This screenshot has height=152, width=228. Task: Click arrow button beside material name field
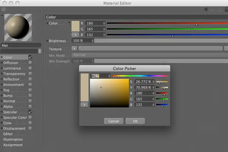point(40,51)
